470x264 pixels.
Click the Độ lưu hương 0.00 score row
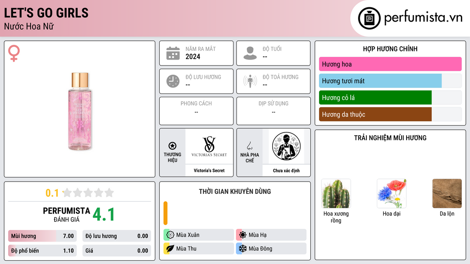pyautogui.click(x=117, y=236)
